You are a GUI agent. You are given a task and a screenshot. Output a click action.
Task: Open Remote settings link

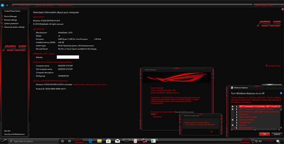(x=11, y=20)
